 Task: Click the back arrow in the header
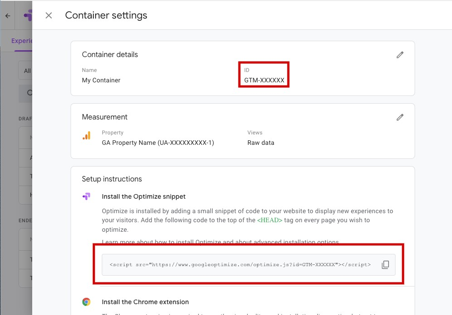point(8,15)
